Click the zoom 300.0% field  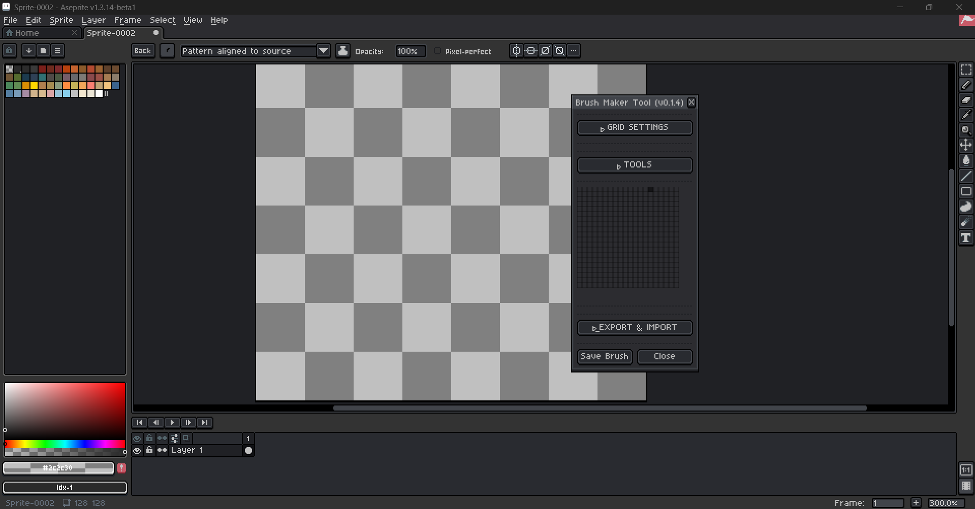click(x=946, y=503)
